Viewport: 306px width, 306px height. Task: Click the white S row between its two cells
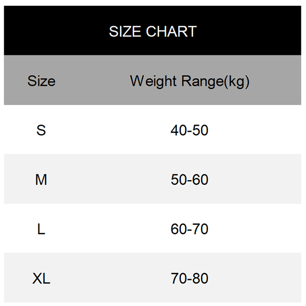(x=106, y=130)
